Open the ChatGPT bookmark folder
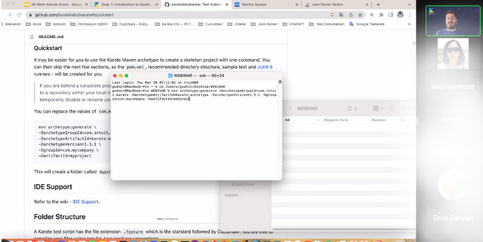Viewport: 483px width, 242px height. pyautogui.click(x=293, y=24)
